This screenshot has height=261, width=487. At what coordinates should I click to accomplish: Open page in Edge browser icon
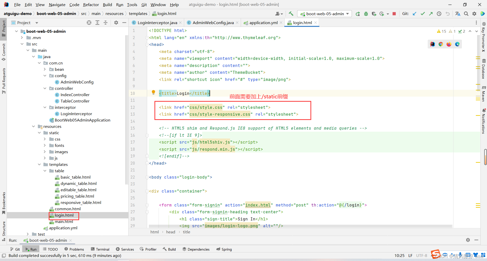tap(457, 44)
